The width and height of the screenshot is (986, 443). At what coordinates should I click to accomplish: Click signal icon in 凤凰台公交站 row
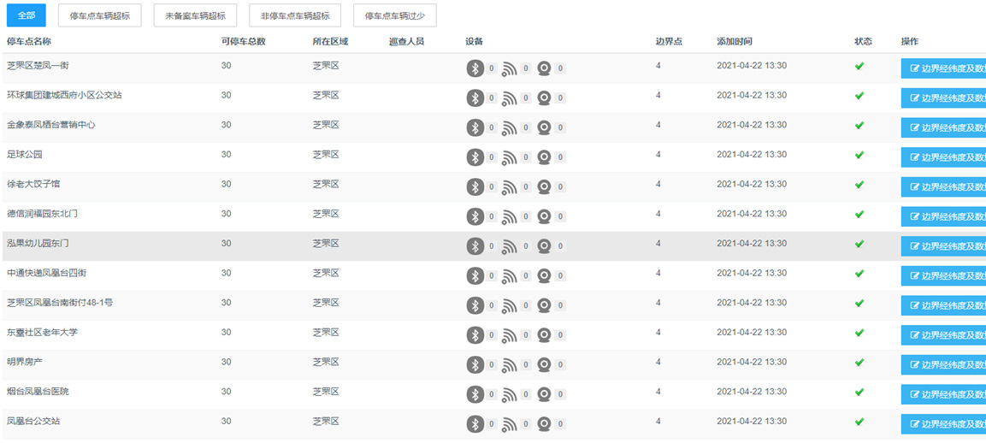(510, 424)
